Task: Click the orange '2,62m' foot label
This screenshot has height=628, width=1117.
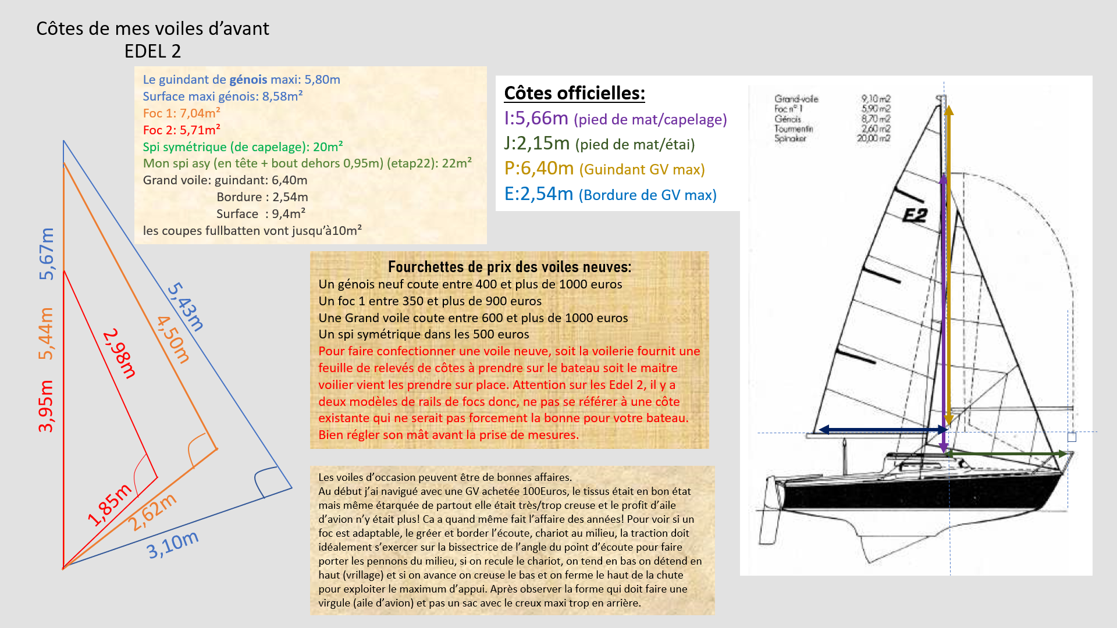Action: pos(153,512)
